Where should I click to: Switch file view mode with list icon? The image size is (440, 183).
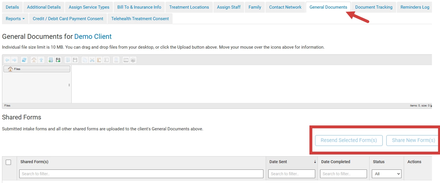pos(126,60)
